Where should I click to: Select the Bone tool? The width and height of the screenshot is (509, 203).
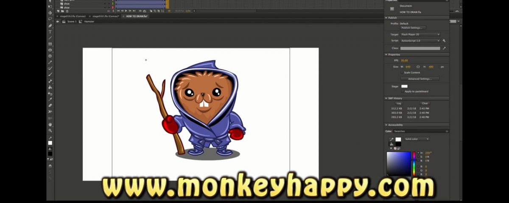pyautogui.click(x=50, y=81)
